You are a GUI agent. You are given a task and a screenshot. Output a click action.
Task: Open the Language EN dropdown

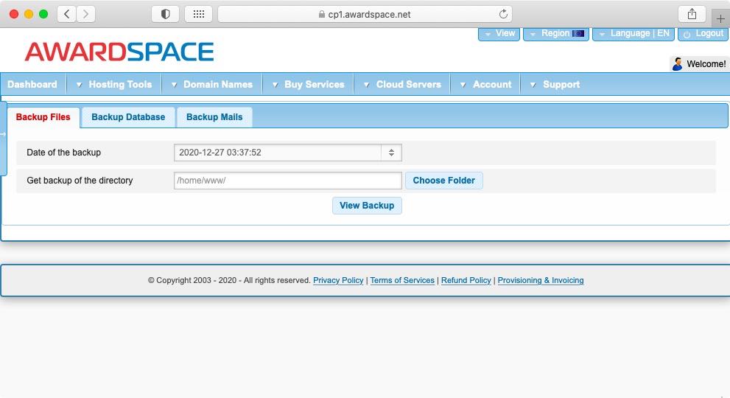tap(634, 34)
